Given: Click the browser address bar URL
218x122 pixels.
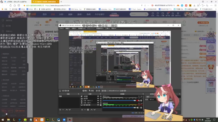Looking at the screenshot, I should [58, 5].
